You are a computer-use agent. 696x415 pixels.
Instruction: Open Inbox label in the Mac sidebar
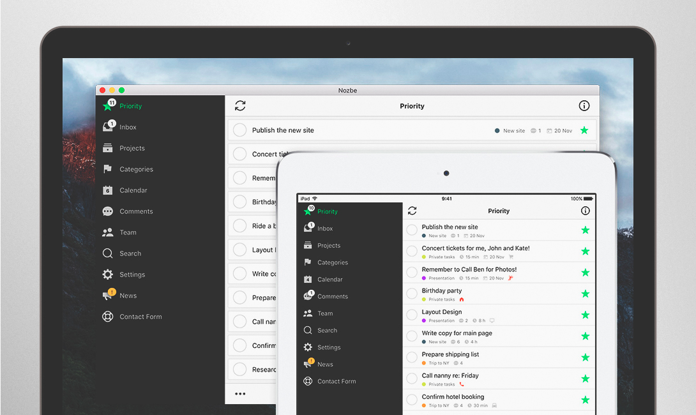pos(128,127)
